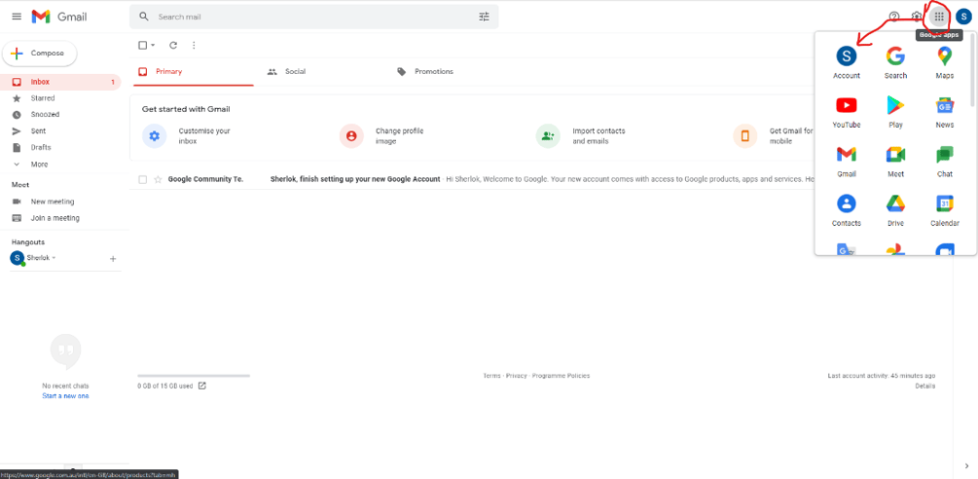Star the Google Community Team email

coord(158,179)
